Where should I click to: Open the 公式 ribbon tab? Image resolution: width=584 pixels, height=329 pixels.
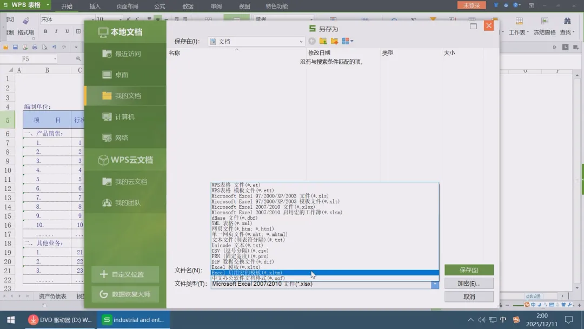(160, 6)
